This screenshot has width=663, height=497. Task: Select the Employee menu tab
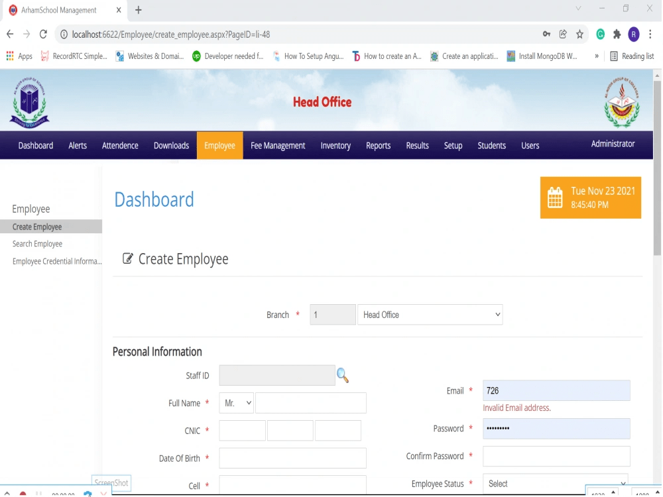click(x=220, y=145)
